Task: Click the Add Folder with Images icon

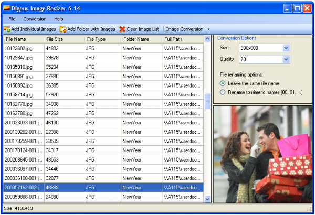Action: [63, 29]
